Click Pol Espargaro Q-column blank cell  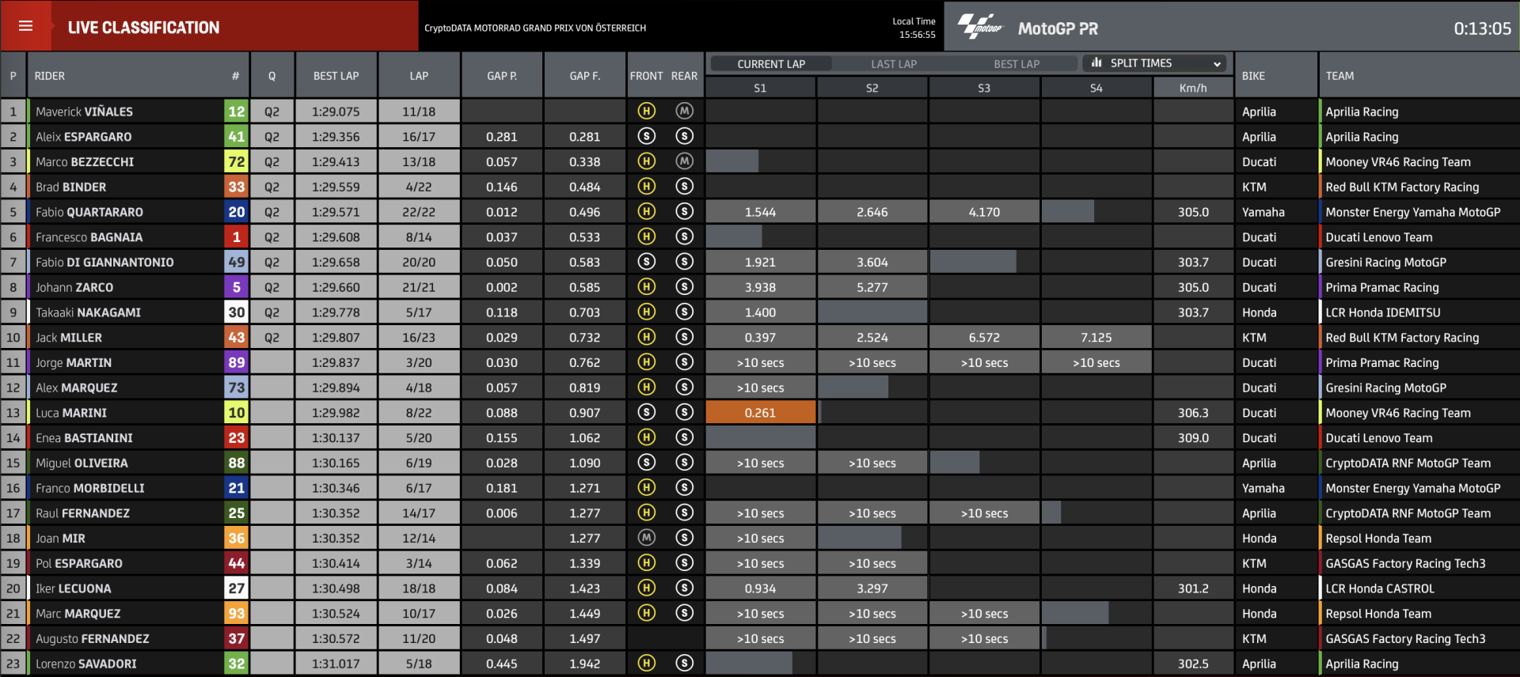272,563
